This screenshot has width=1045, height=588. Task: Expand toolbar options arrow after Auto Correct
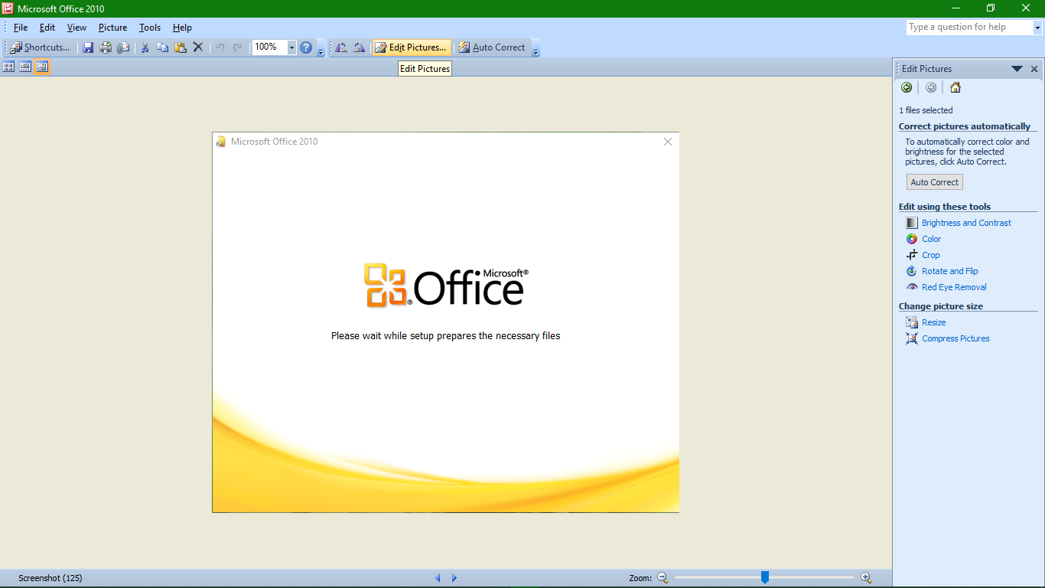(536, 51)
